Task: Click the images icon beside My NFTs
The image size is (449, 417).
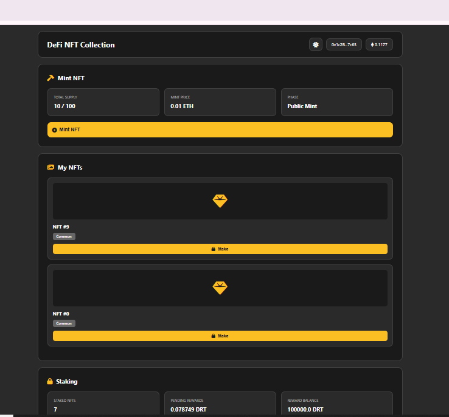Action: point(50,167)
